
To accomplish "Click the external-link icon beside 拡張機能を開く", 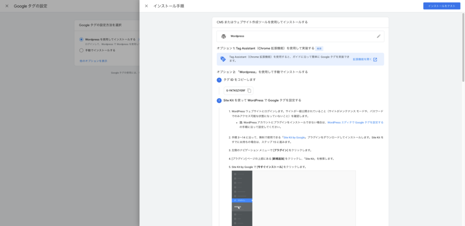I will point(375,59).
